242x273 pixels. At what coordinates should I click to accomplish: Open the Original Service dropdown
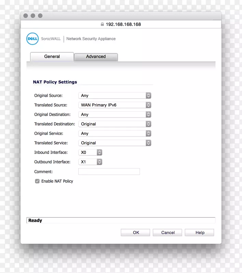pyautogui.click(x=115, y=133)
